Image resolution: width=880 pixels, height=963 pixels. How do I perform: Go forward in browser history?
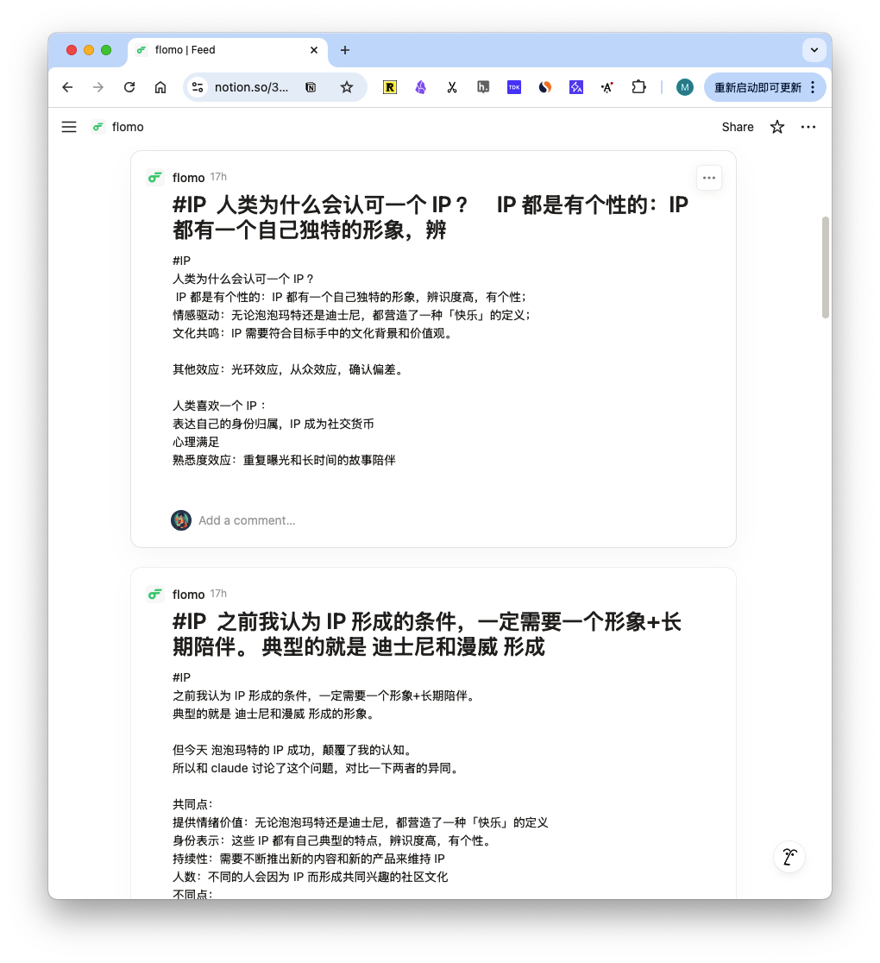[98, 87]
